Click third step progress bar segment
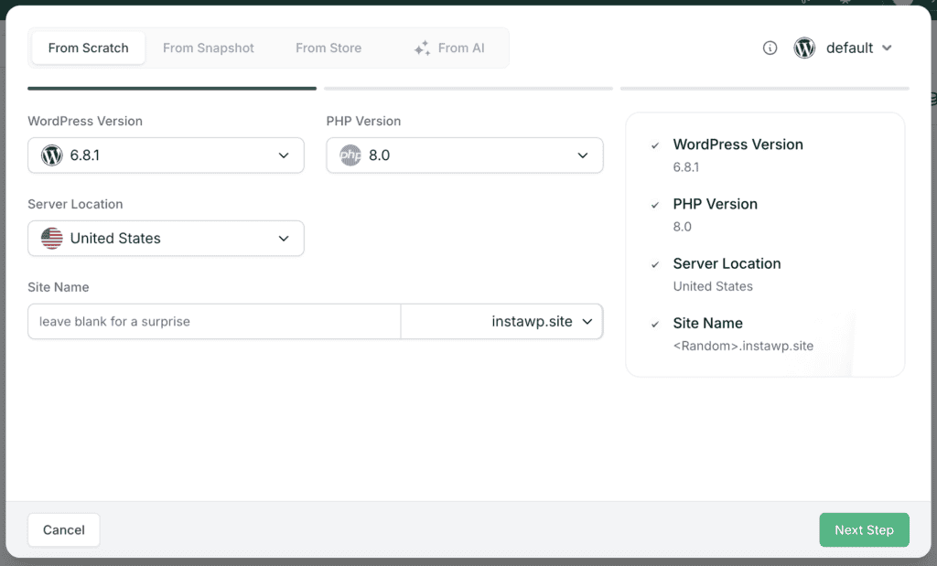The height and width of the screenshot is (566, 937). click(x=765, y=89)
